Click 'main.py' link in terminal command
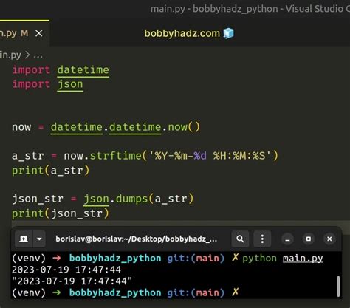 coord(303,259)
